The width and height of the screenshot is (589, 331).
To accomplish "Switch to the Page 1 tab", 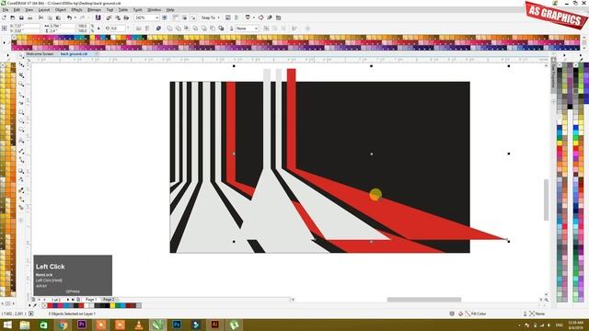I will (x=91, y=300).
